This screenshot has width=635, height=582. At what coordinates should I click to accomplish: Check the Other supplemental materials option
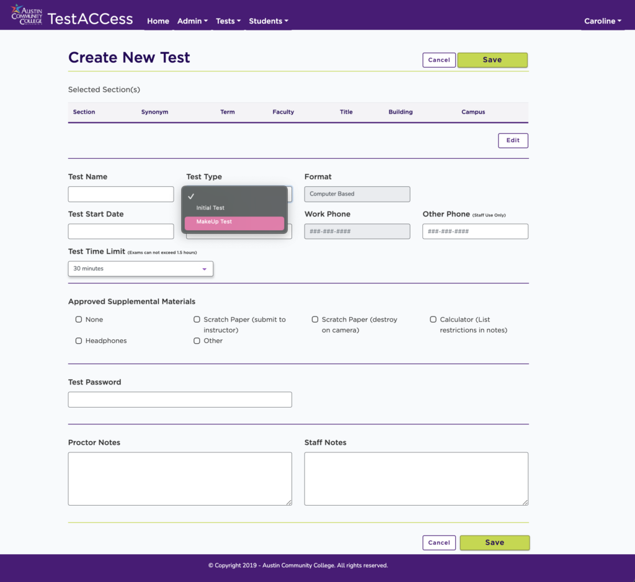(x=197, y=341)
